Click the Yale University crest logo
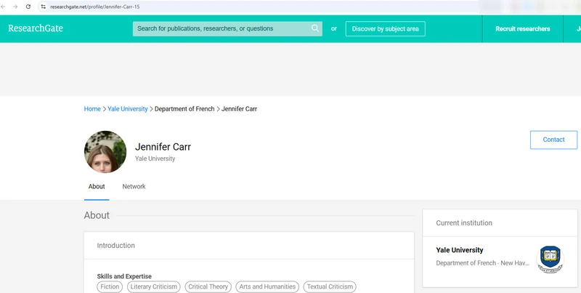This screenshot has width=581, height=293. [x=550, y=260]
